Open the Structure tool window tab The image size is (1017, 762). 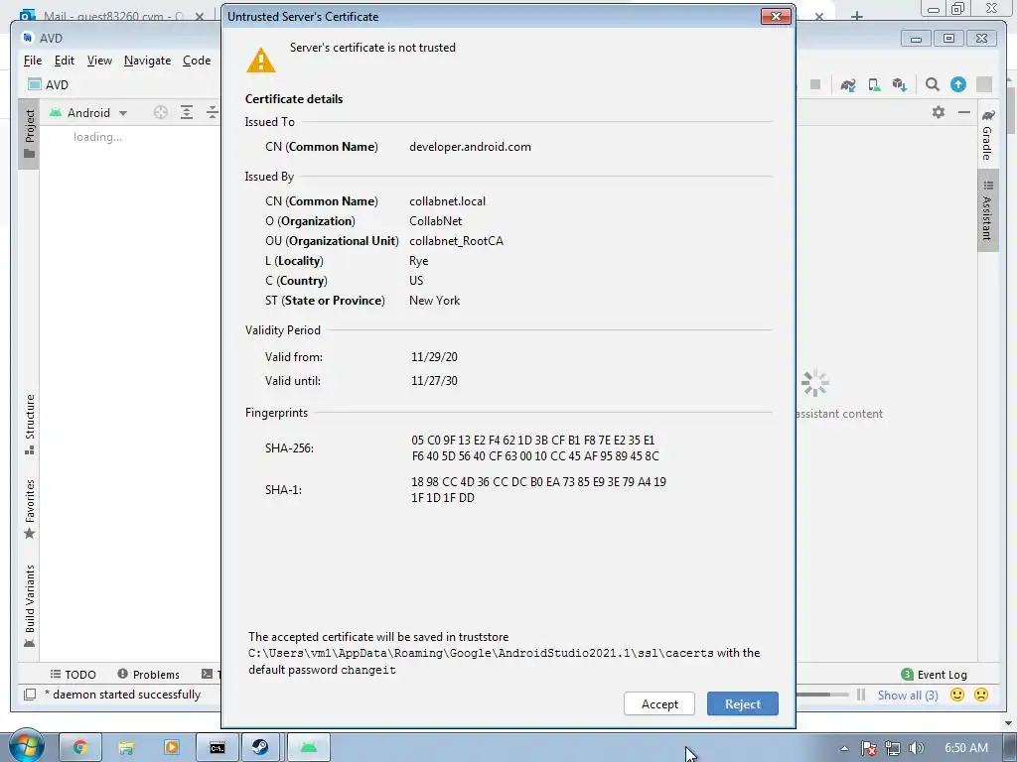click(x=29, y=424)
